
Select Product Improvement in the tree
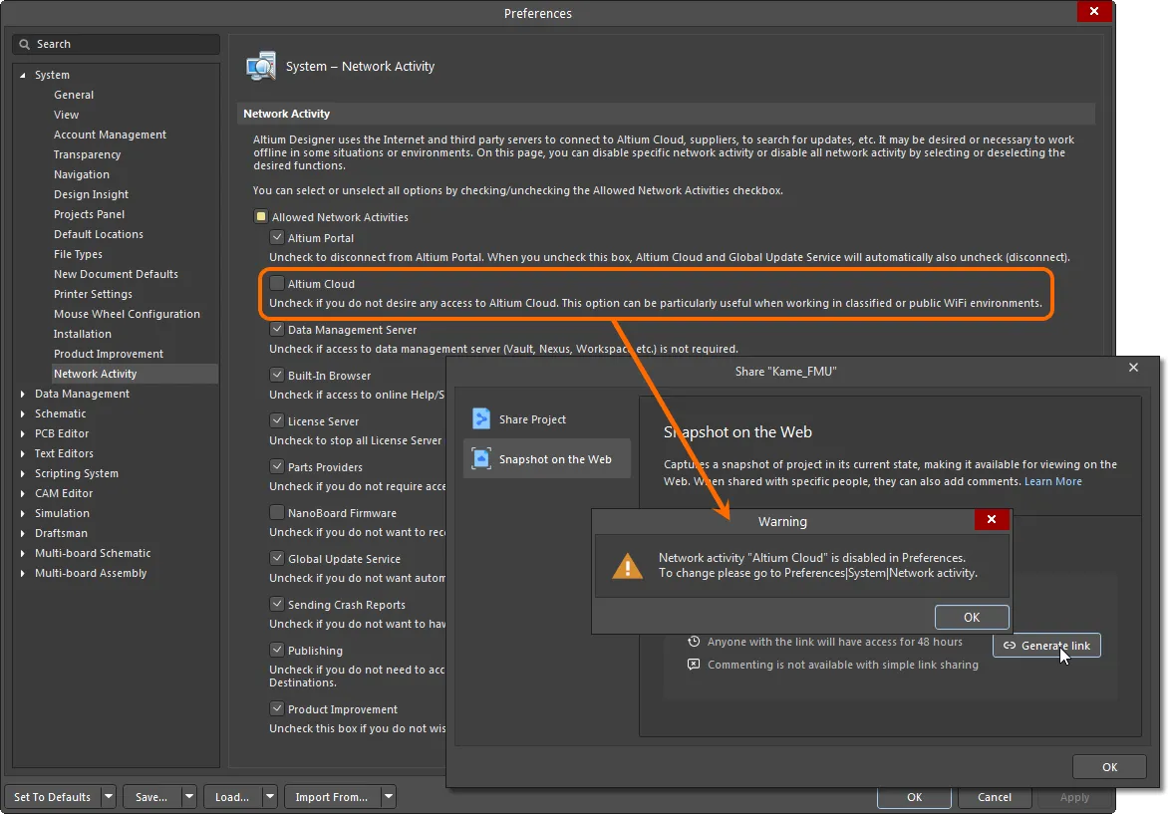tap(108, 354)
